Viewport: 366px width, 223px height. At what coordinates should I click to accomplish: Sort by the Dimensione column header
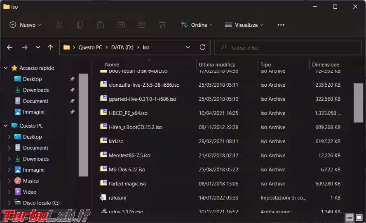coord(326,64)
